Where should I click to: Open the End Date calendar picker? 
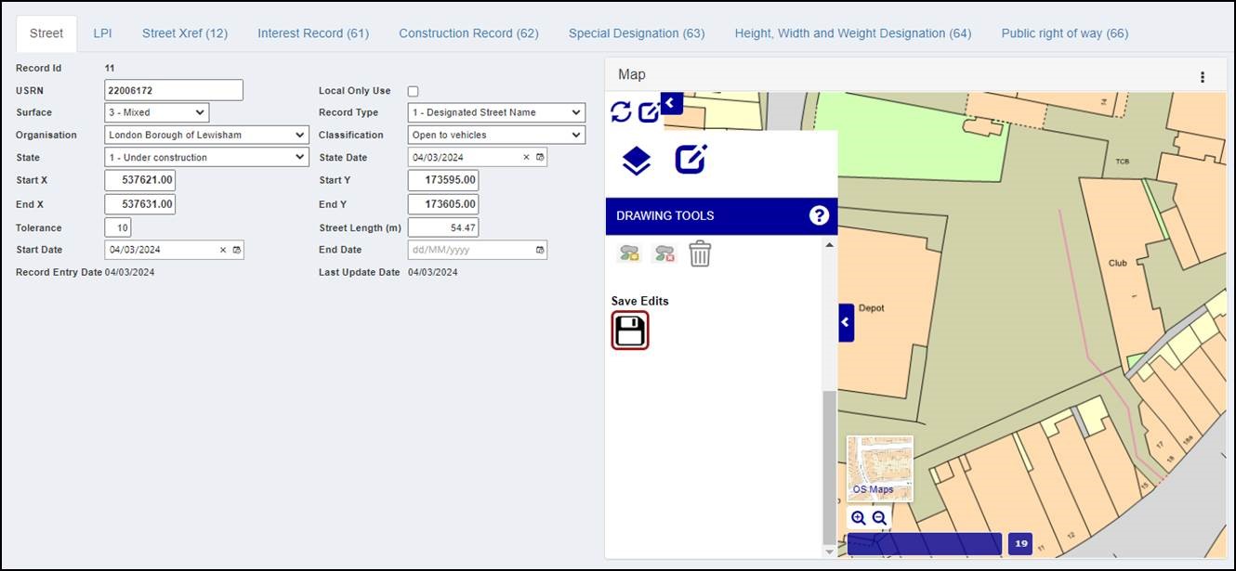540,250
